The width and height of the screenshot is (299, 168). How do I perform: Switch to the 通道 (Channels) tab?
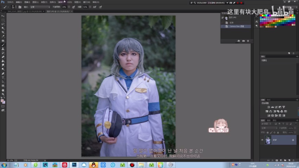pyautogui.click(x=269, y=121)
